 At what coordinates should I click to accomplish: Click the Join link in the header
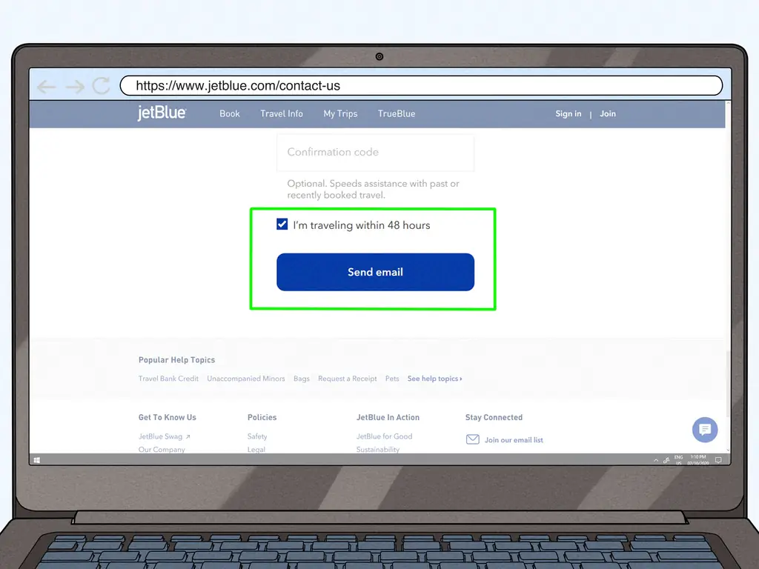(608, 114)
